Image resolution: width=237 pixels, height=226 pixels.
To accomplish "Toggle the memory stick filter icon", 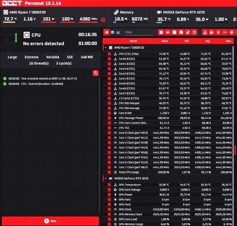I will click(187, 32).
